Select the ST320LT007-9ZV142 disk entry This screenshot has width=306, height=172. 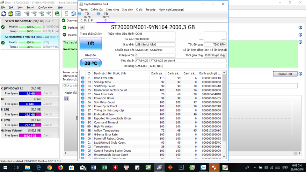(30, 26)
